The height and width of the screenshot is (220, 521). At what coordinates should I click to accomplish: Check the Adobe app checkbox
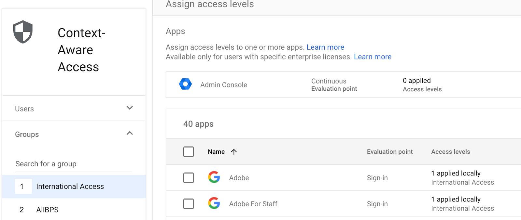[x=189, y=178]
